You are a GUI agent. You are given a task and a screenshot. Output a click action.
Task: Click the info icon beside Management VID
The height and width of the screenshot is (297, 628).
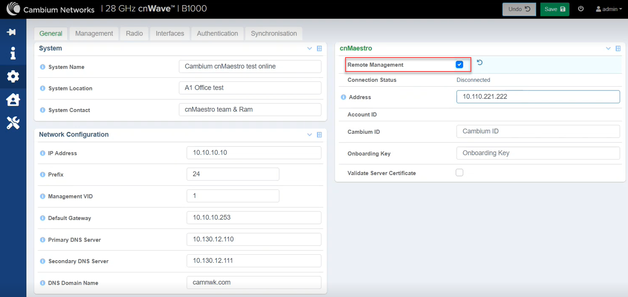click(42, 196)
